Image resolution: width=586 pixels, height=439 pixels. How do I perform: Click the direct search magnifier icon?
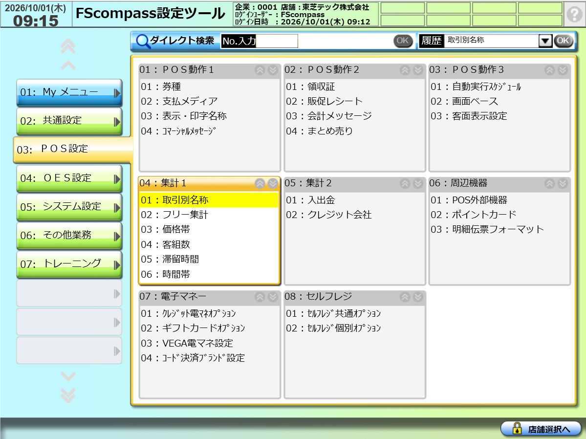(x=143, y=41)
